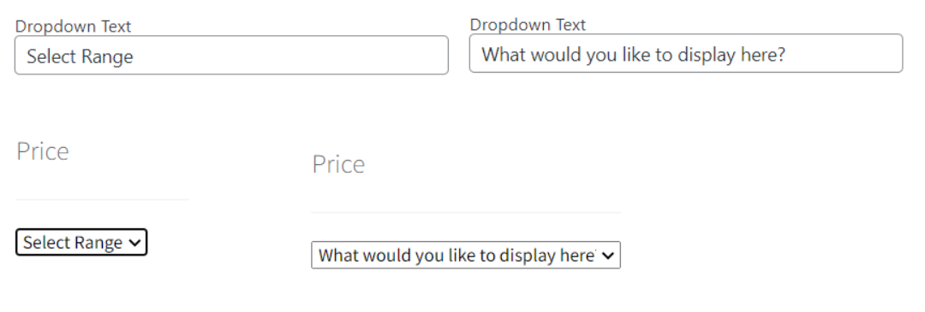
Task: Click the divider line below the right Price heading
Action: (x=466, y=213)
